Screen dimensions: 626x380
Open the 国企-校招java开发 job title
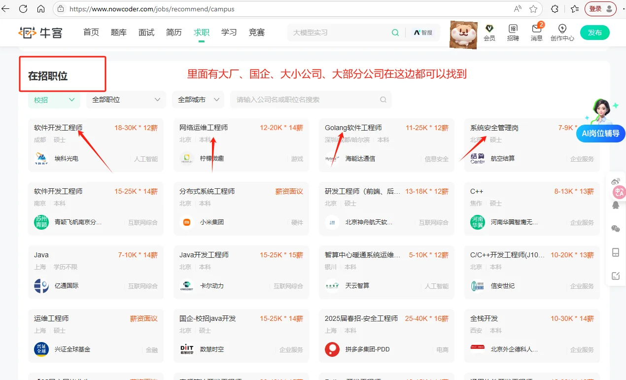(208, 318)
